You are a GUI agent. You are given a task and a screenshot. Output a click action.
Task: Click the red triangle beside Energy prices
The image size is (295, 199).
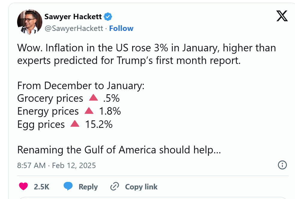pos(89,110)
